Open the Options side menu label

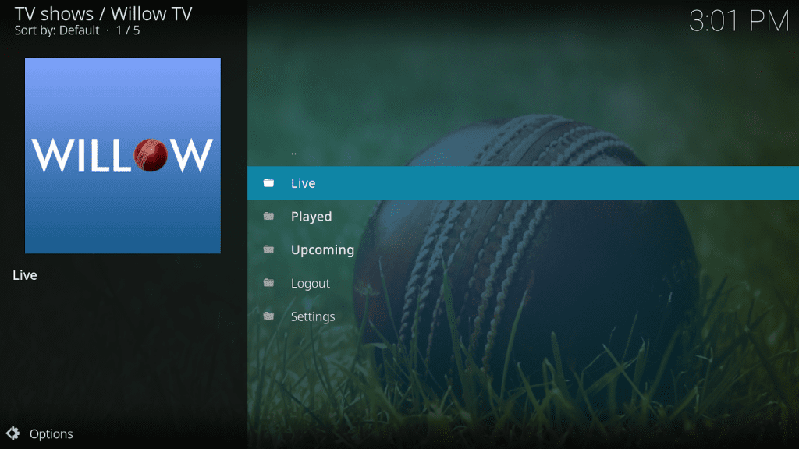pyautogui.click(x=51, y=433)
